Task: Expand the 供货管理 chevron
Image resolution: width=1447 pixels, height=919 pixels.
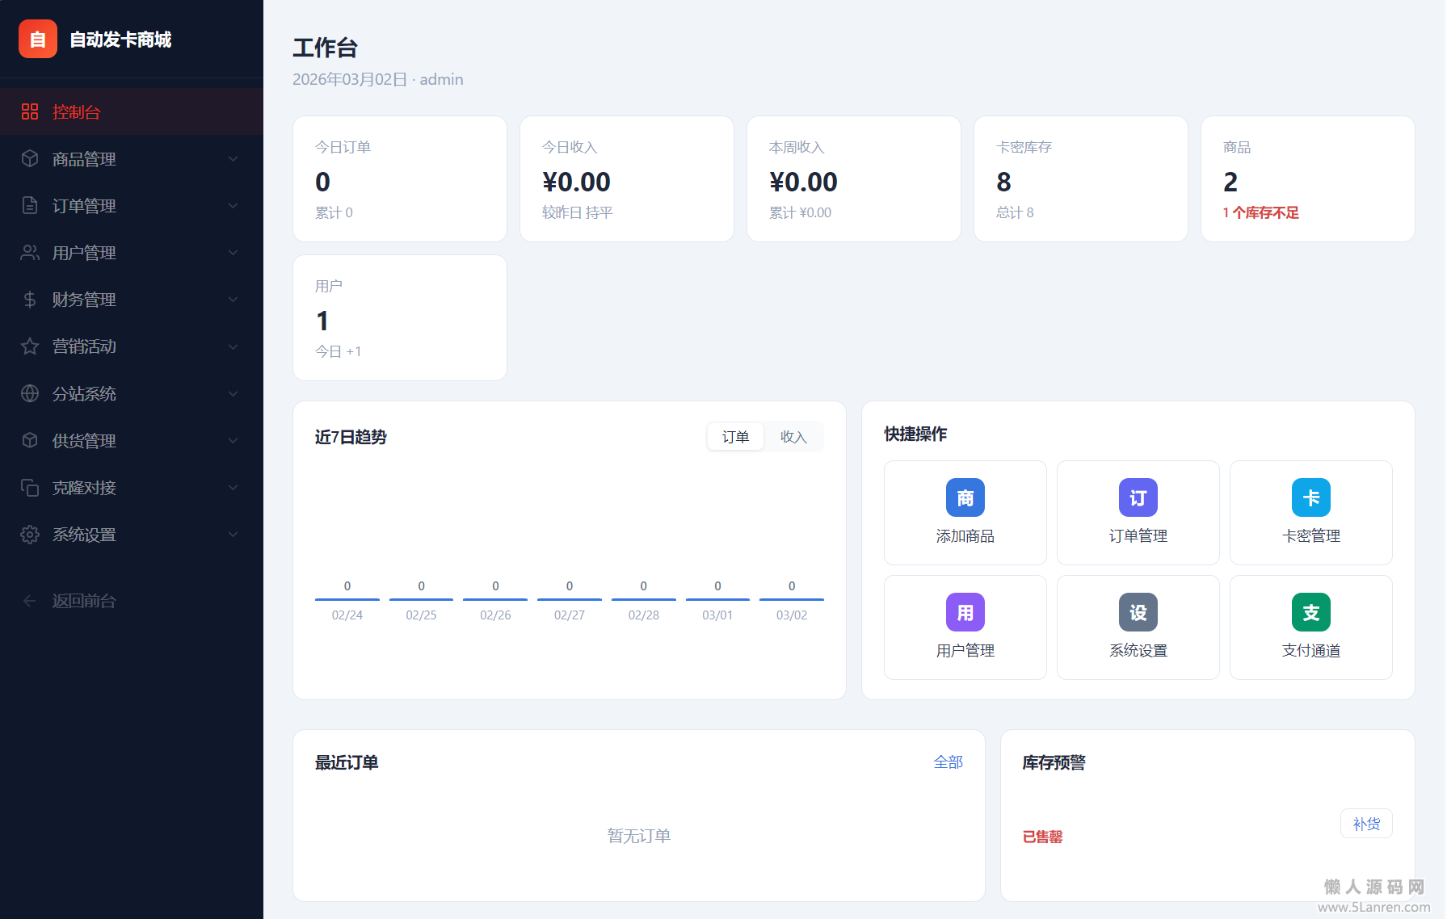Action: (x=233, y=441)
